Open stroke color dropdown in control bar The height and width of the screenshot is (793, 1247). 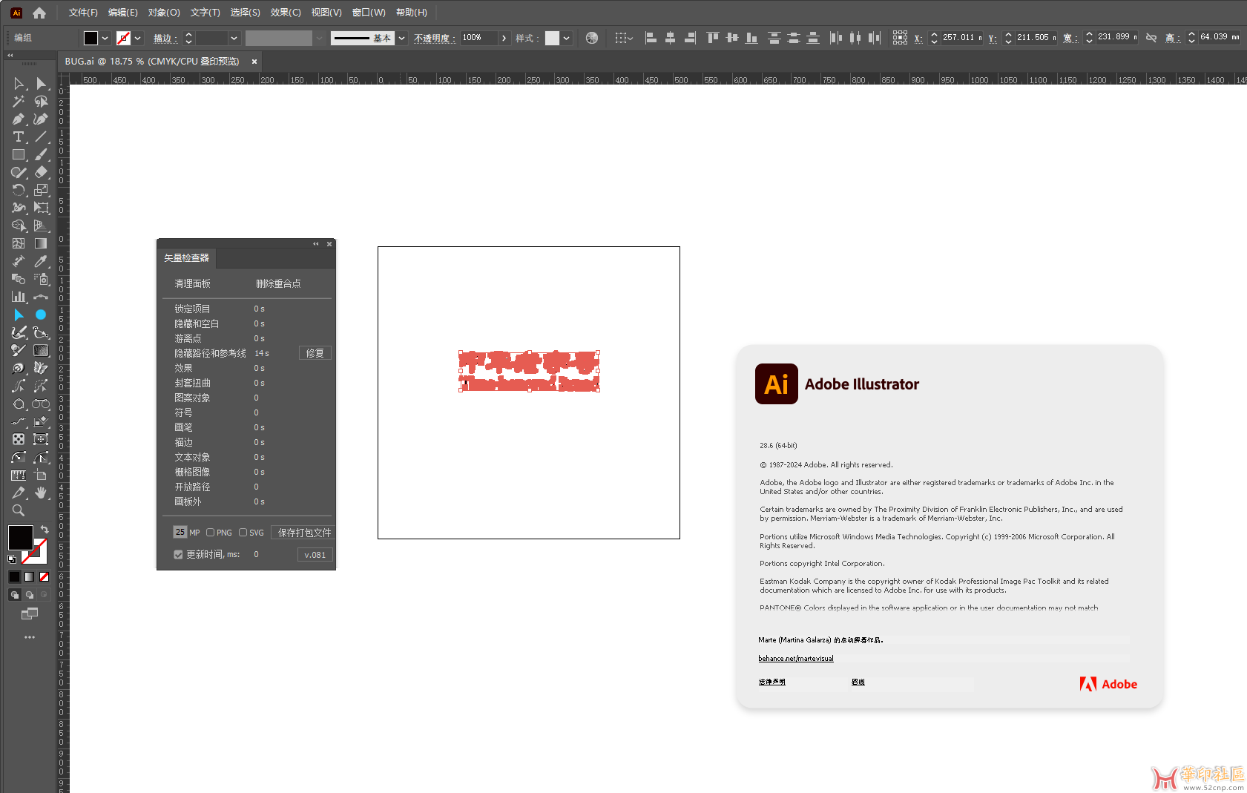coord(138,38)
